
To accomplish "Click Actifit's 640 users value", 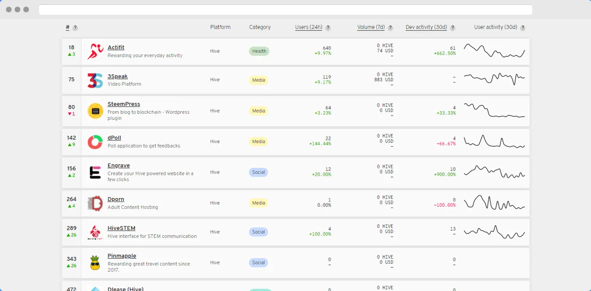I will point(327,48).
